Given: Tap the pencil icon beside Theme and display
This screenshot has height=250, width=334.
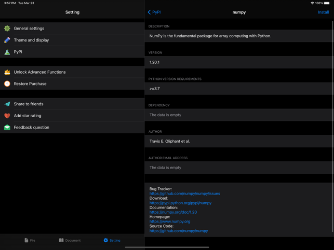Looking at the screenshot, I should 7,40.
